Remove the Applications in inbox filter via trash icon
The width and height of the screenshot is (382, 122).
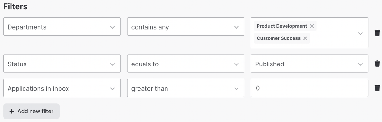click(377, 88)
